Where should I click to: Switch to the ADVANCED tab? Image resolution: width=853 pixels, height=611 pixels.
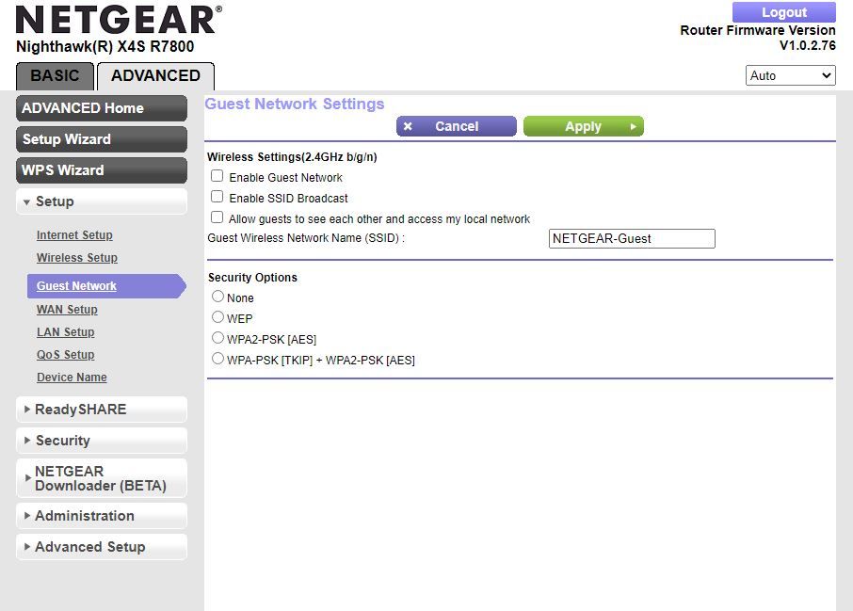[x=155, y=76]
